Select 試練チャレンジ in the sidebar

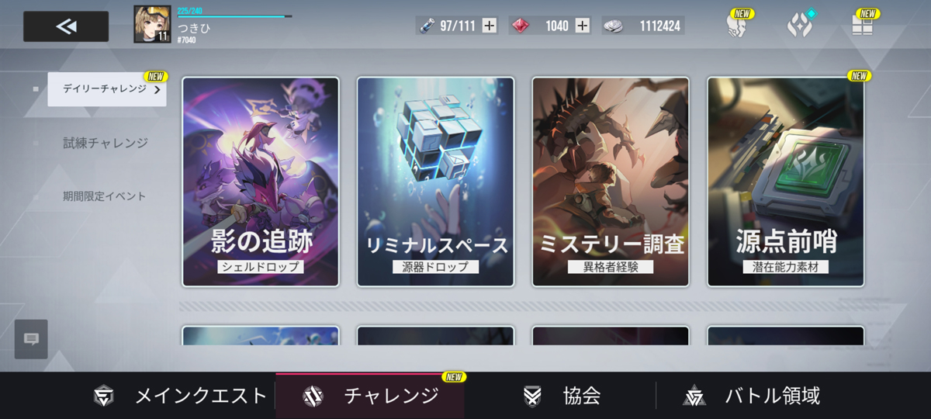[106, 143]
